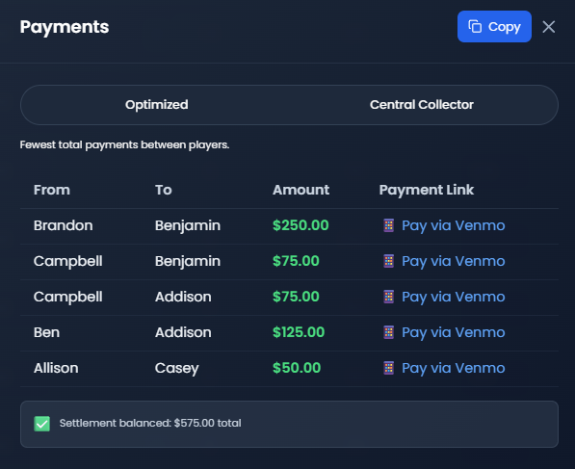Click phone icon for Brandon to Benjamin payment
Viewport: 575px width, 469px height.
click(x=389, y=225)
